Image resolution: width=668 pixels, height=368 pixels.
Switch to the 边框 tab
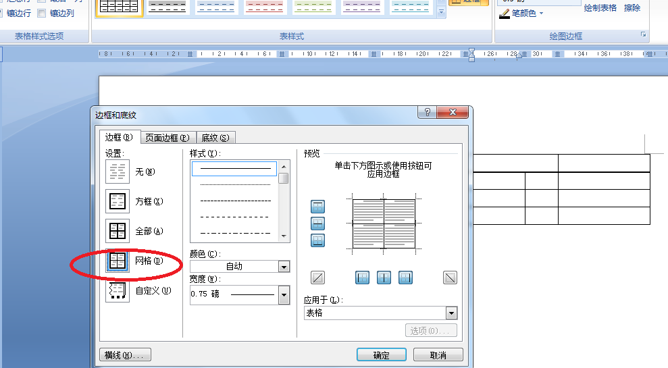(120, 137)
